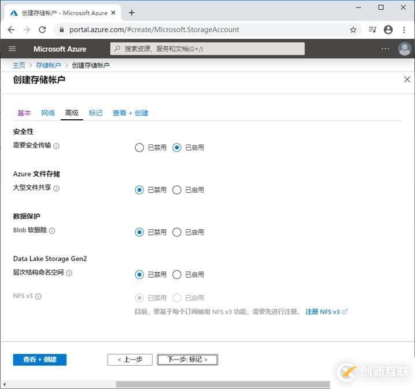Show info for 大型文件共享
Image resolution: width=415 pixels, height=389 pixels.
tap(57, 188)
